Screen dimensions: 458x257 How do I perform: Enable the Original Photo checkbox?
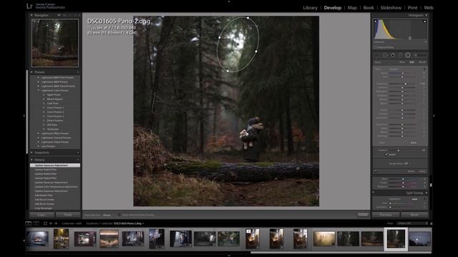point(375,47)
